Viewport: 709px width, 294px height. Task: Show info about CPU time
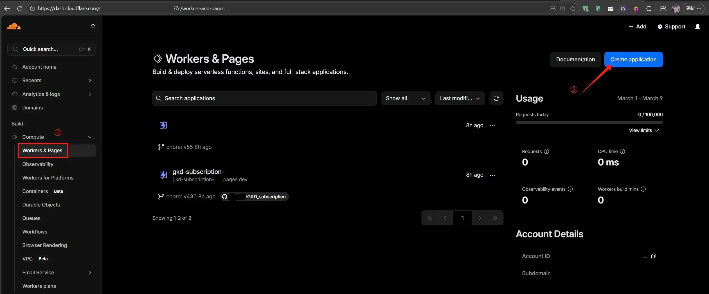622,151
